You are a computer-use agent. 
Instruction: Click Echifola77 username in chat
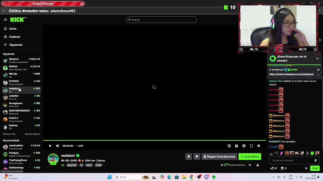[275, 142]
